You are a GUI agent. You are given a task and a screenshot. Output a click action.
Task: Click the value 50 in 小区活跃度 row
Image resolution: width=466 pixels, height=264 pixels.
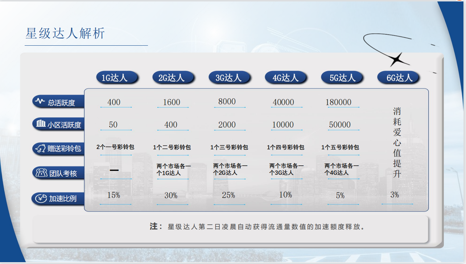coord(113,125)
